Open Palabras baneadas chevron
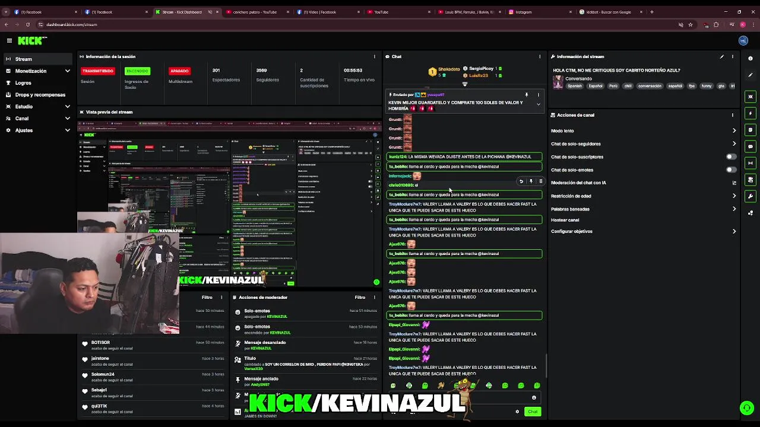The width and height of the screenshot is (760, 427). [x=734, y=209]
